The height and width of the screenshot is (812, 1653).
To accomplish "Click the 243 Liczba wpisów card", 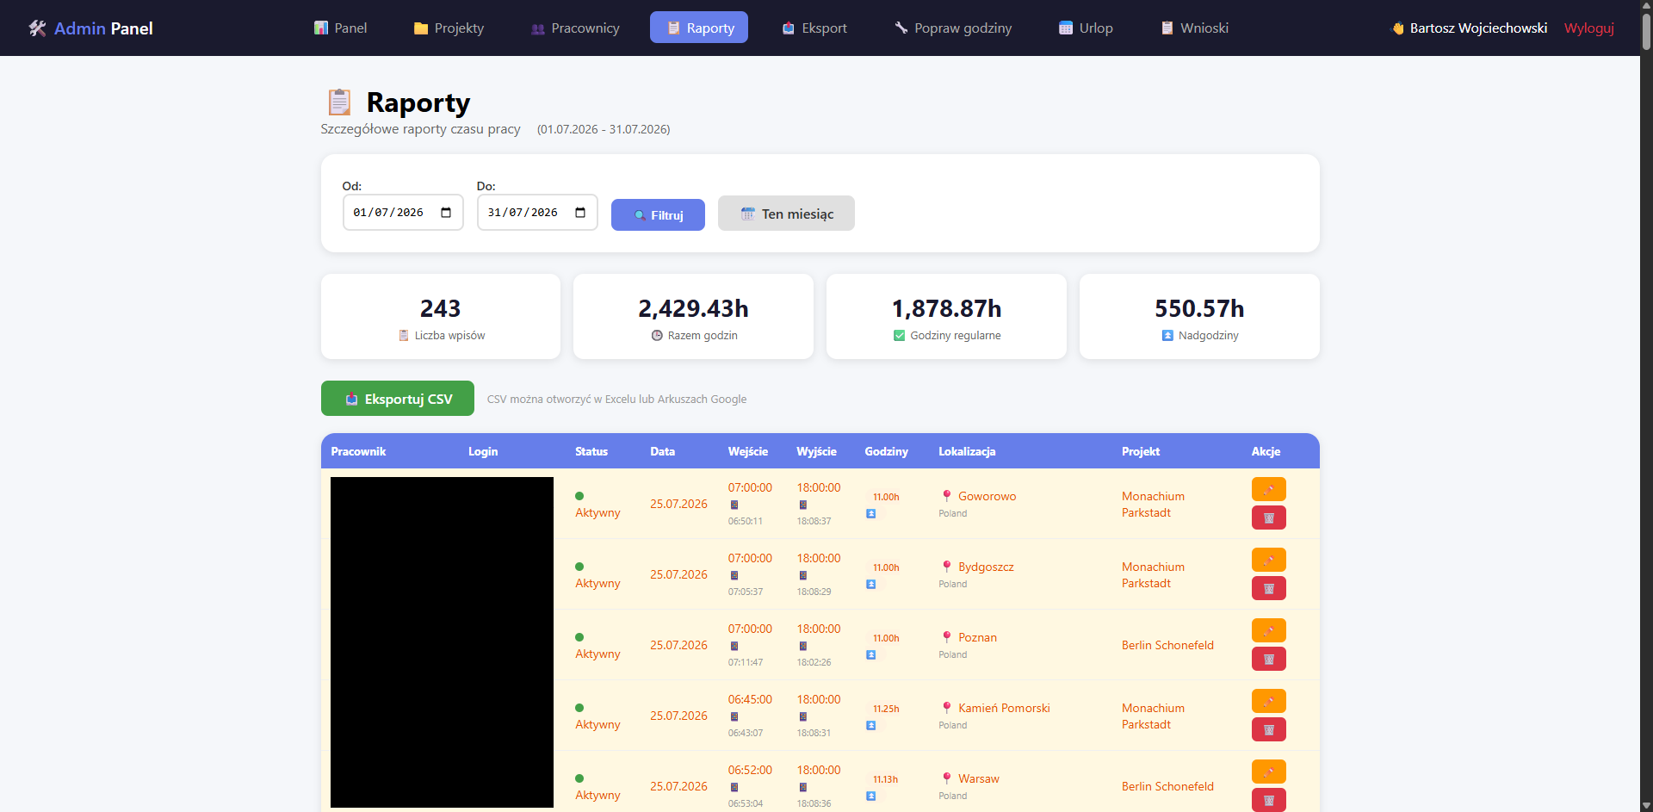I will [441, 316].
